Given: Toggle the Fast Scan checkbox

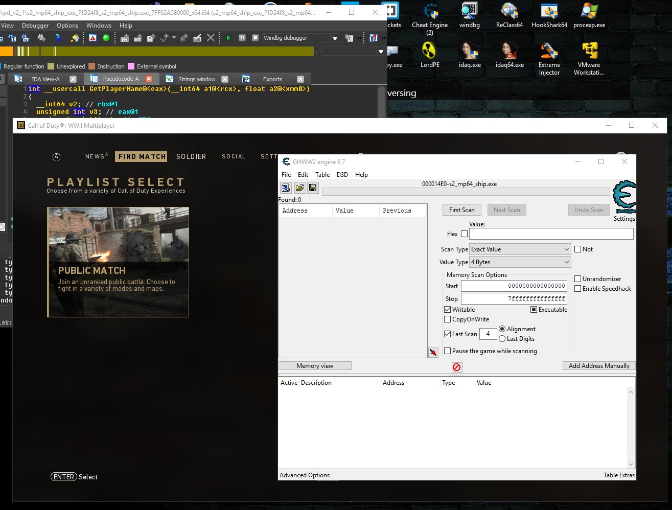Looking at the screenshot, I should pyautogui.click(x=448, y=334).
